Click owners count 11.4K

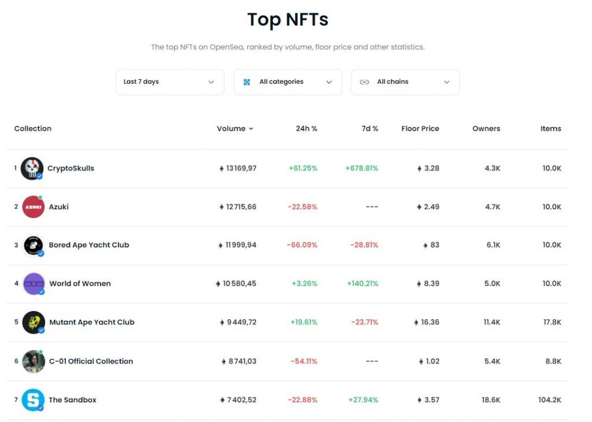(x=492, y=323)
